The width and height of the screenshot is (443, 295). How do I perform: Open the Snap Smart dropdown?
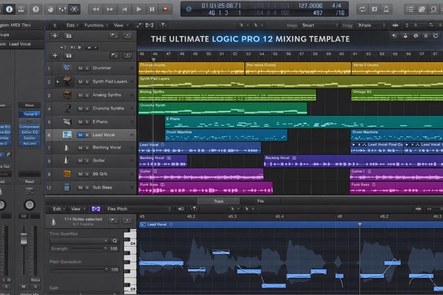(319, 26)
